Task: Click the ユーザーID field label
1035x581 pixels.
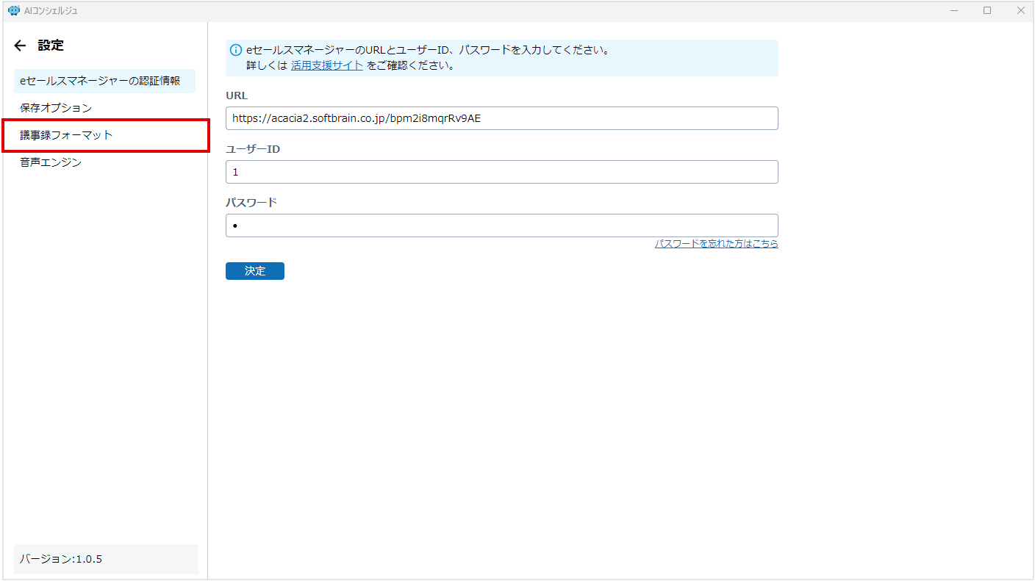Action: point(253,149)
